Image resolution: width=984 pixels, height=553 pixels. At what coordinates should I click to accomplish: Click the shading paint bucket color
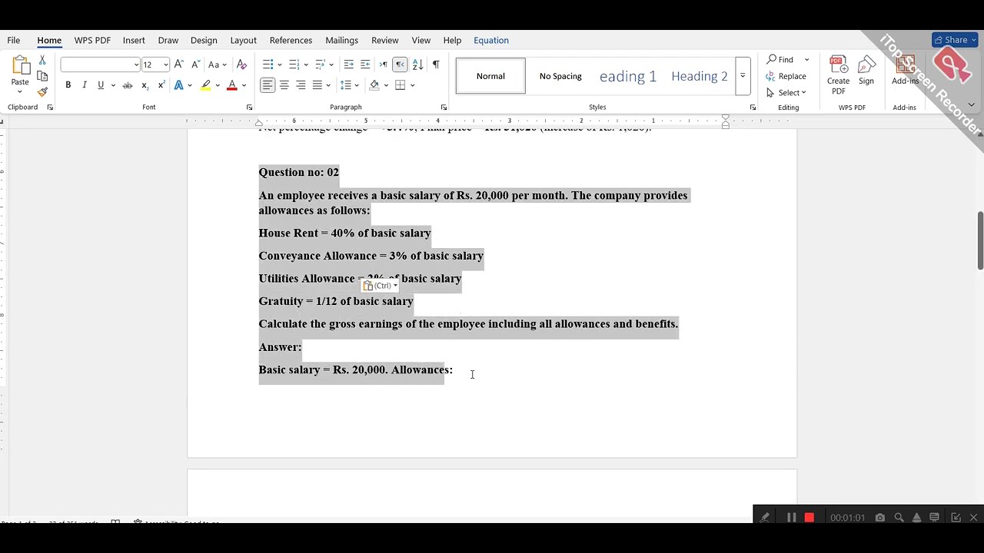(374, 85)
